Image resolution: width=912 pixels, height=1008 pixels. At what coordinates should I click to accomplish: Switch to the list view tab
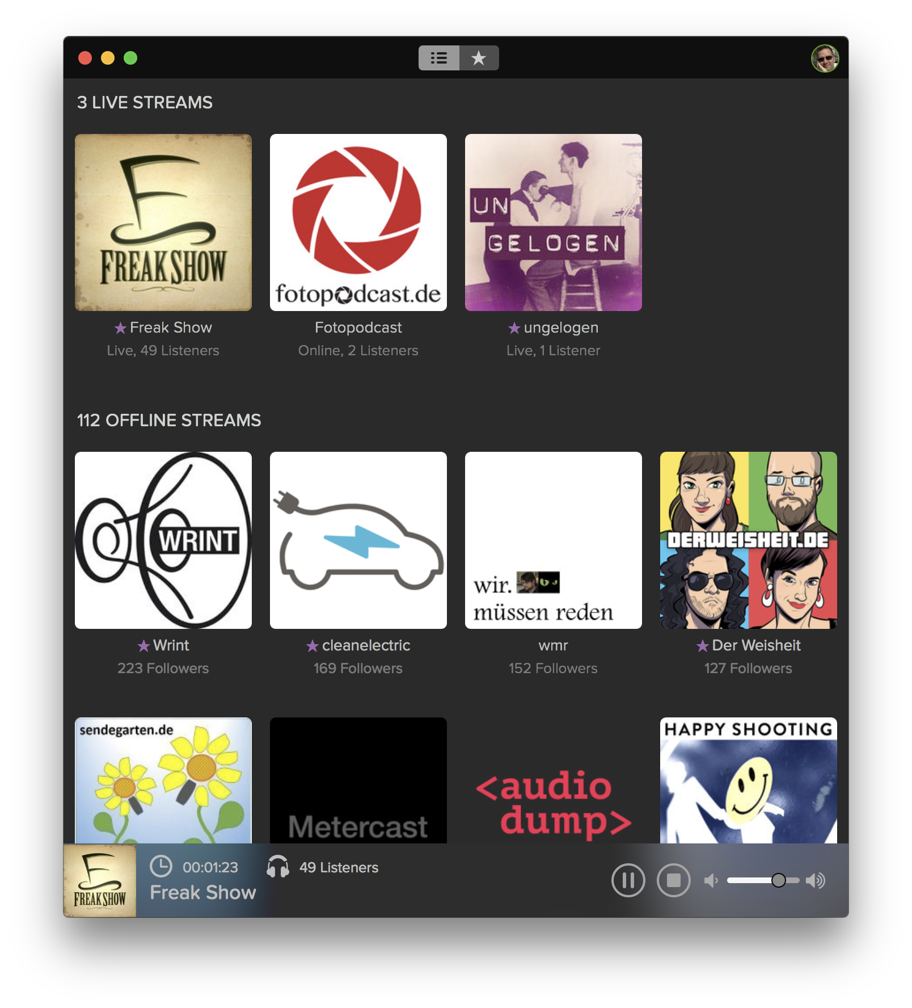pos(438,58)
